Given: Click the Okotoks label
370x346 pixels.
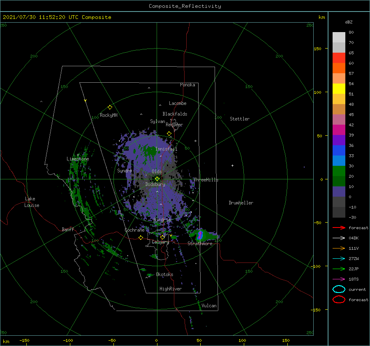Looking at the screenshot, I should 164,274.
